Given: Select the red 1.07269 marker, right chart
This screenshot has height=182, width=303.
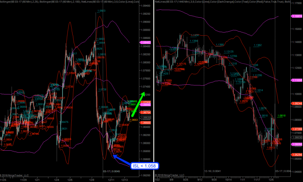Looking at the screenshot, I should click(297, 129).
